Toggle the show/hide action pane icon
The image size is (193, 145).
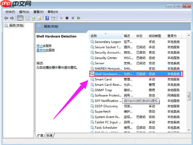coord(53,18)
